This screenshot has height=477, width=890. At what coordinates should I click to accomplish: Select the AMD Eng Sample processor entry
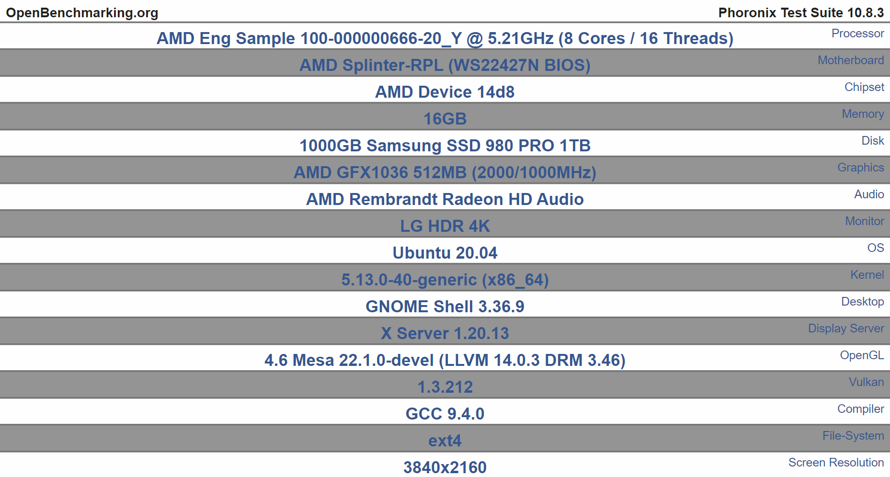click(x=445, y=38)
